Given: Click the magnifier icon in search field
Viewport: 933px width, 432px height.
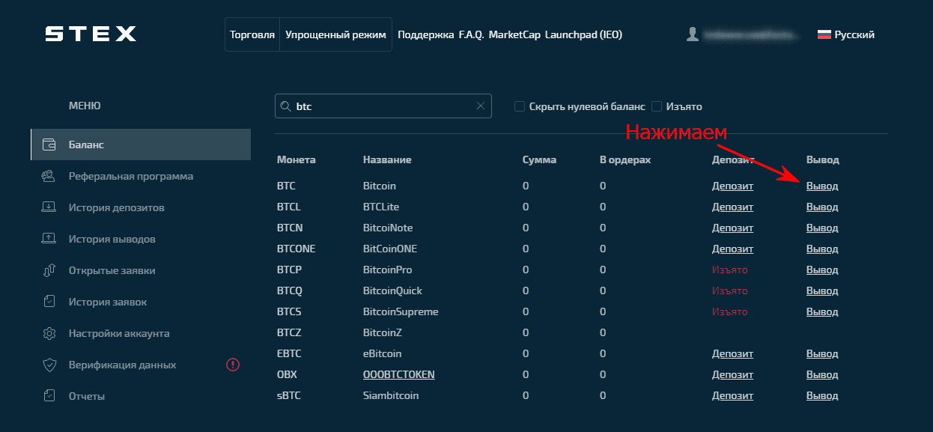Looking at the screenshot, I should click(x=285, y=106).
